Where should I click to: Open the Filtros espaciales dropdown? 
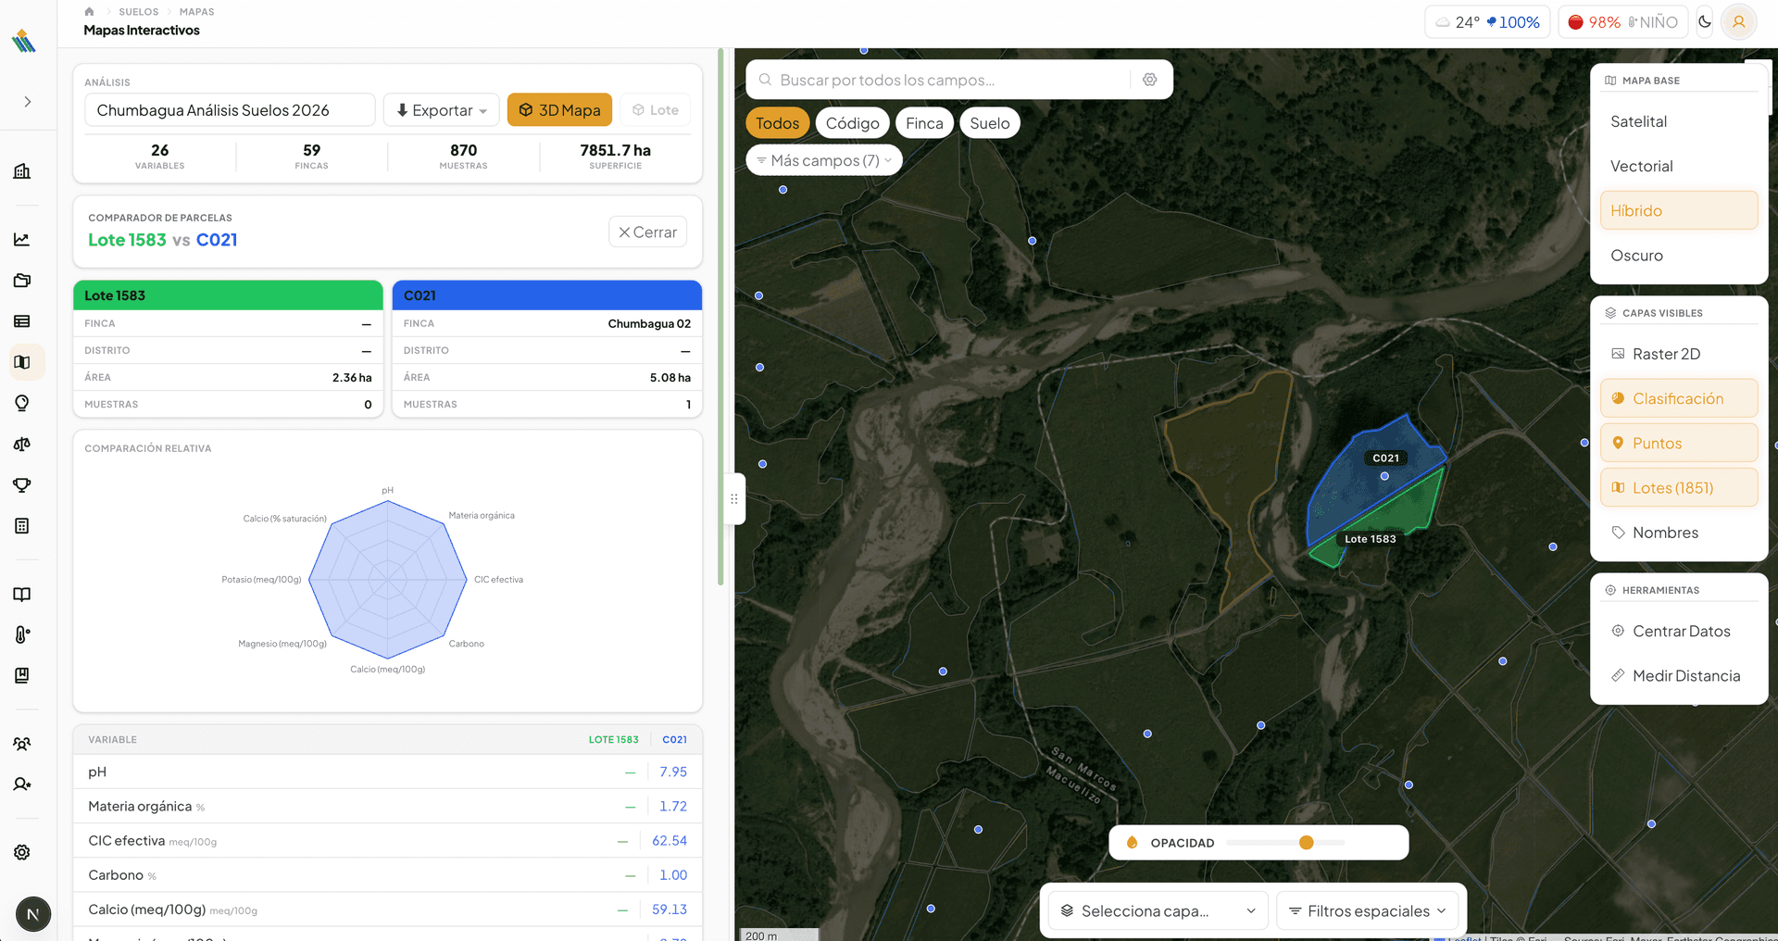pyautogui.click(x=1368, y=911)
